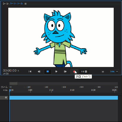Click the 1.0x playback speed button
This screenshot has height=122, width=122.
(x=84, y=71)
